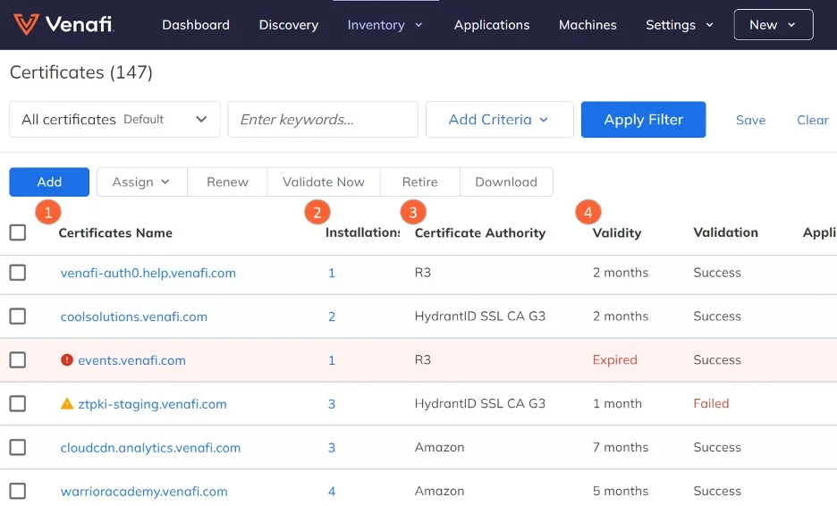Select the ztpki-staging.venafi.com checkbox

[x=18, y=403]
